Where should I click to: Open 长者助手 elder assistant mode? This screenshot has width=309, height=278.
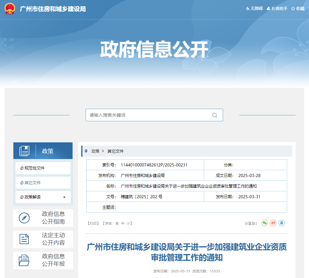277,9
